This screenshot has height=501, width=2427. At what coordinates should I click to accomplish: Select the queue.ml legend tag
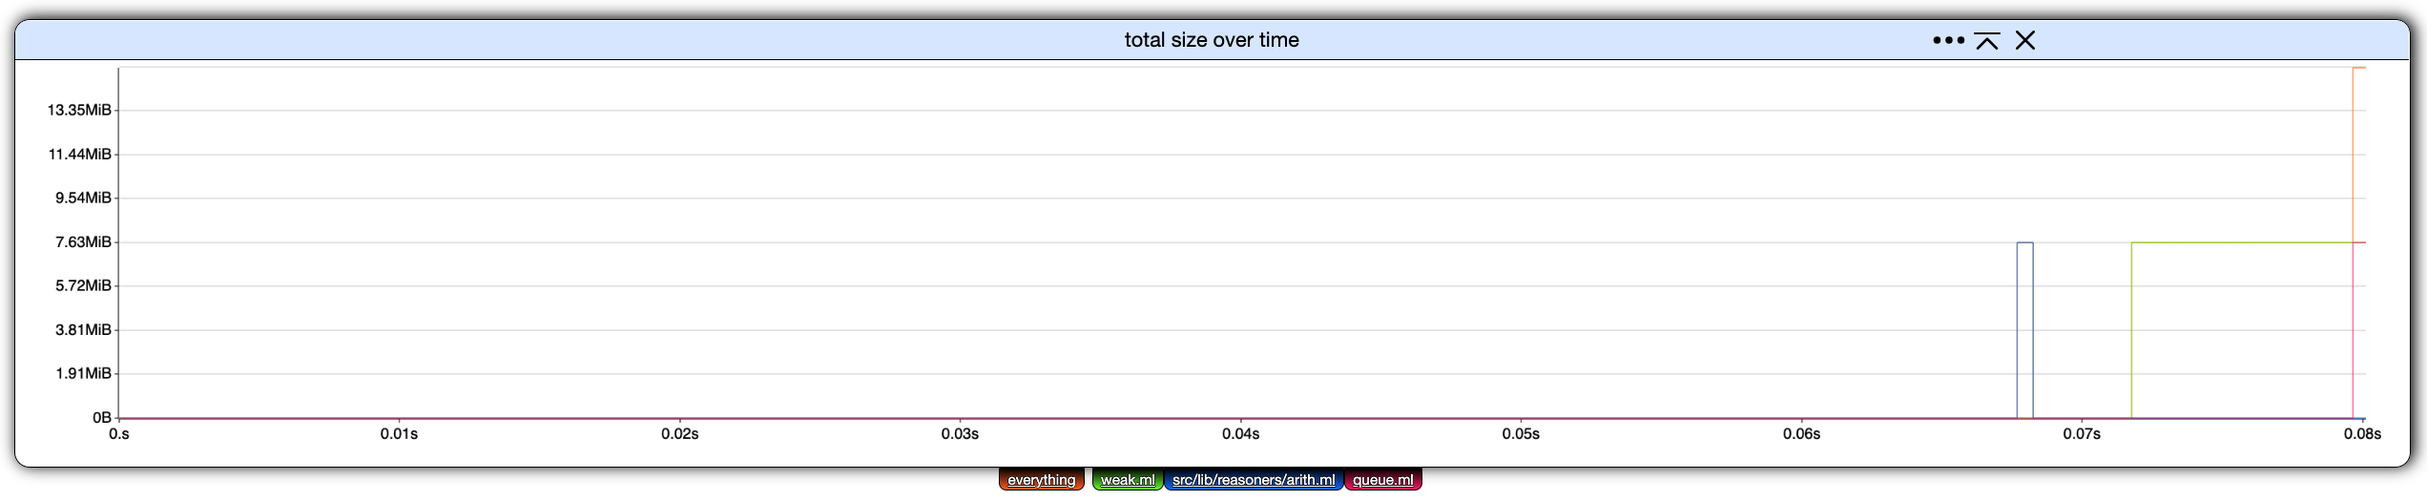click(x=1382, y=480)
